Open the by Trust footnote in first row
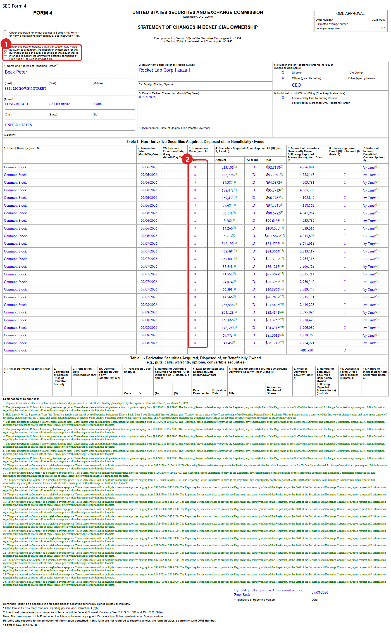Image resolution: width=391 pixels, height=633 pixels. [x=371, y=167]
